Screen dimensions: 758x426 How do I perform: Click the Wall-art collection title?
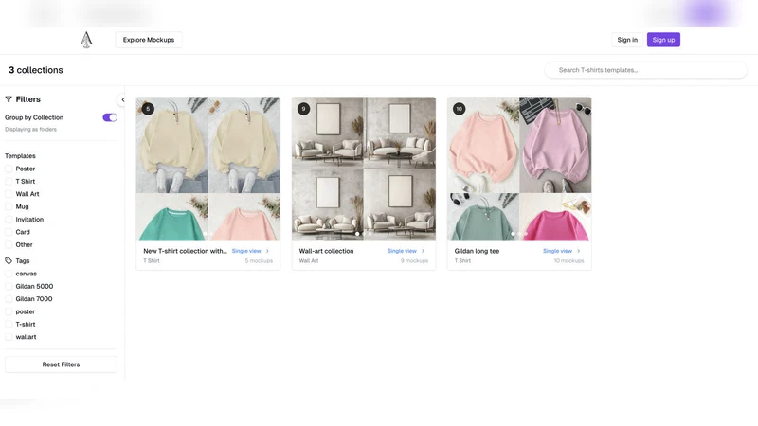coord(326,251)
